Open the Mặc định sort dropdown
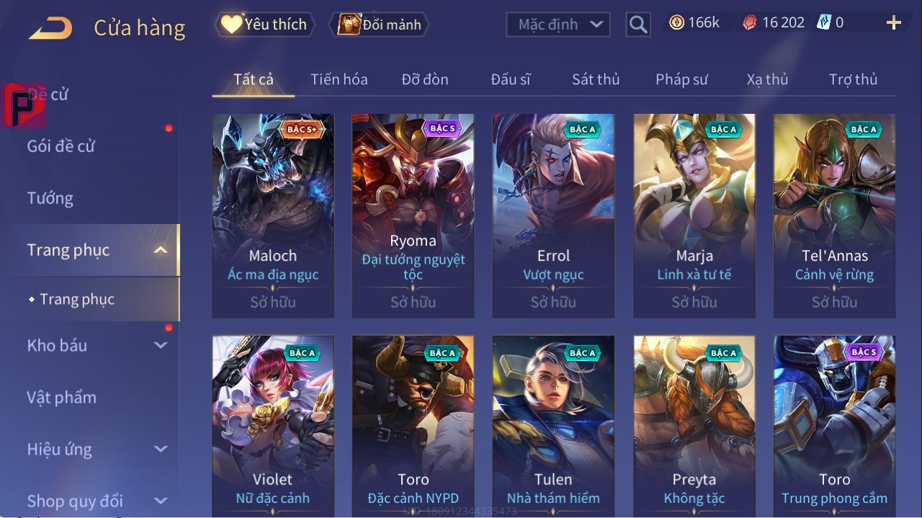This screenshot has height=518, width=922. (x=558, y=24)
